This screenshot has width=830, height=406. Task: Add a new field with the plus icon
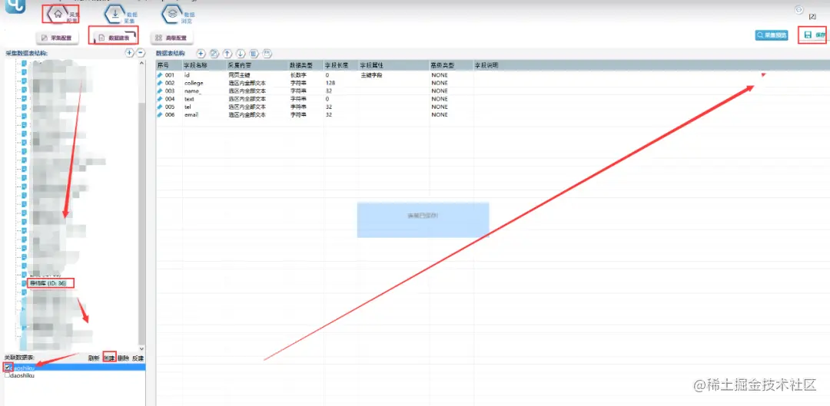(x=201, y=54)
